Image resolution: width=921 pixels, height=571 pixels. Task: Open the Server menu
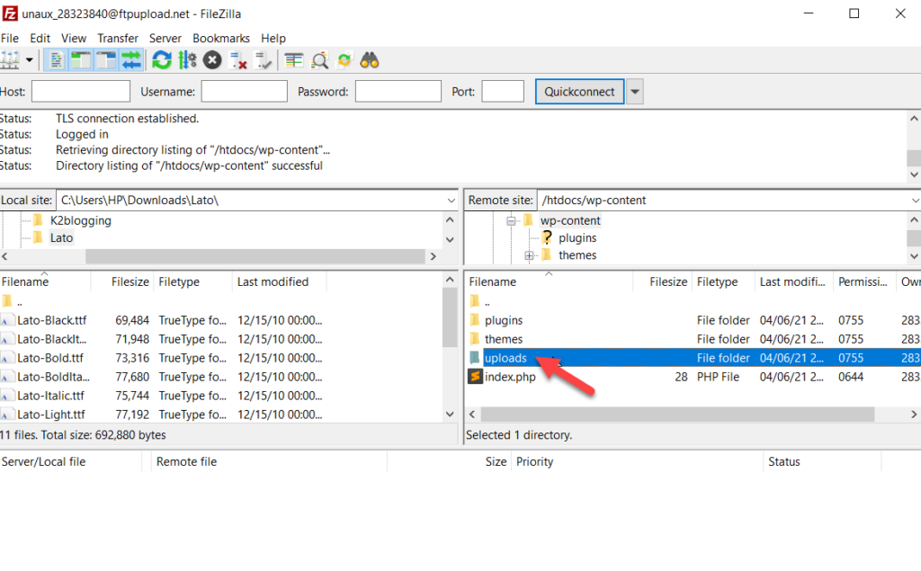click(x=165, y=38)
